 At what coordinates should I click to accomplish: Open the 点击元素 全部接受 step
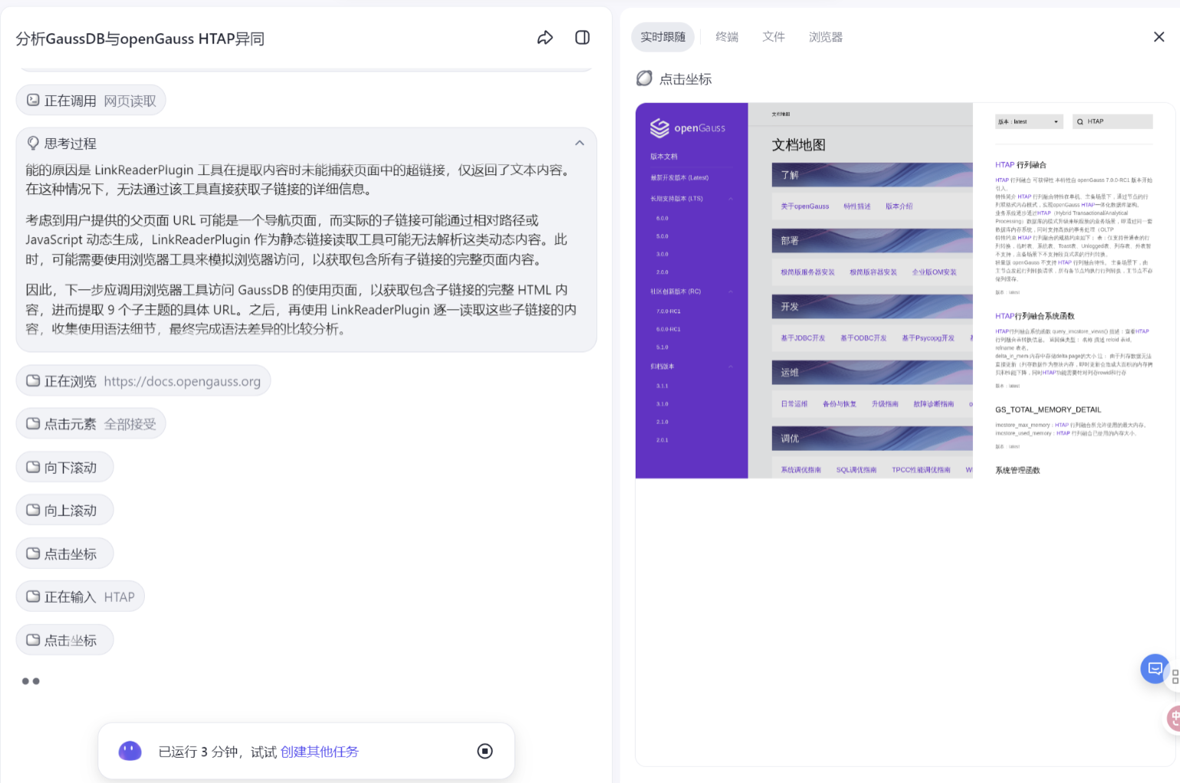[x=91, y=424]
